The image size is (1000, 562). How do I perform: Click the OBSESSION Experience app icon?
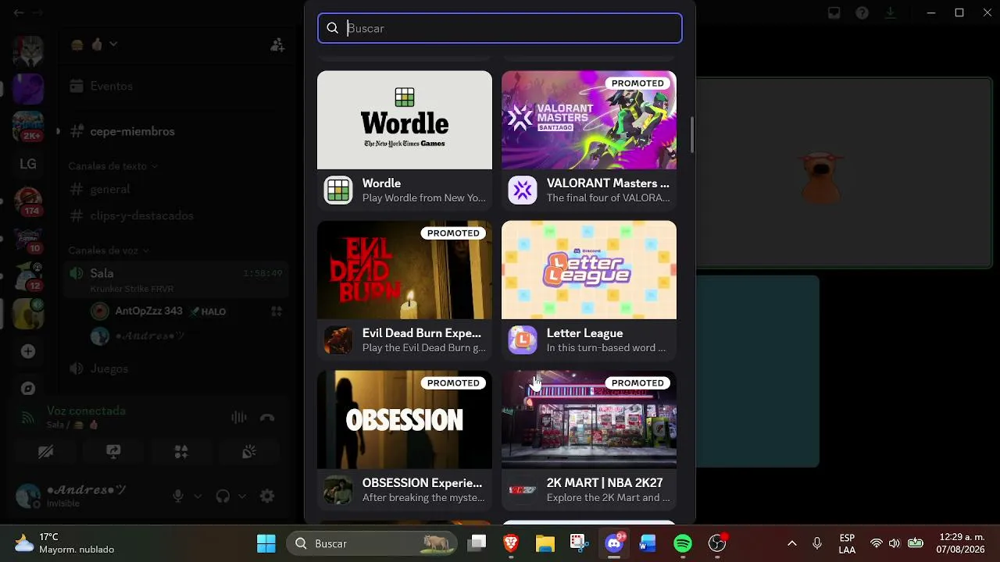click(x=338, y=489)
